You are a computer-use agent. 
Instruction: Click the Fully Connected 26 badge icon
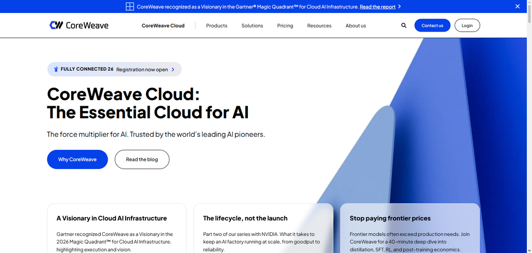pyautogui.click(x=56, y=69)
